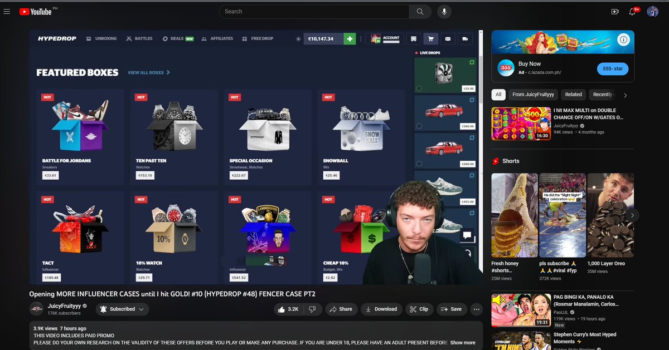Open the HypeDrop shopping cart icon

430,39
